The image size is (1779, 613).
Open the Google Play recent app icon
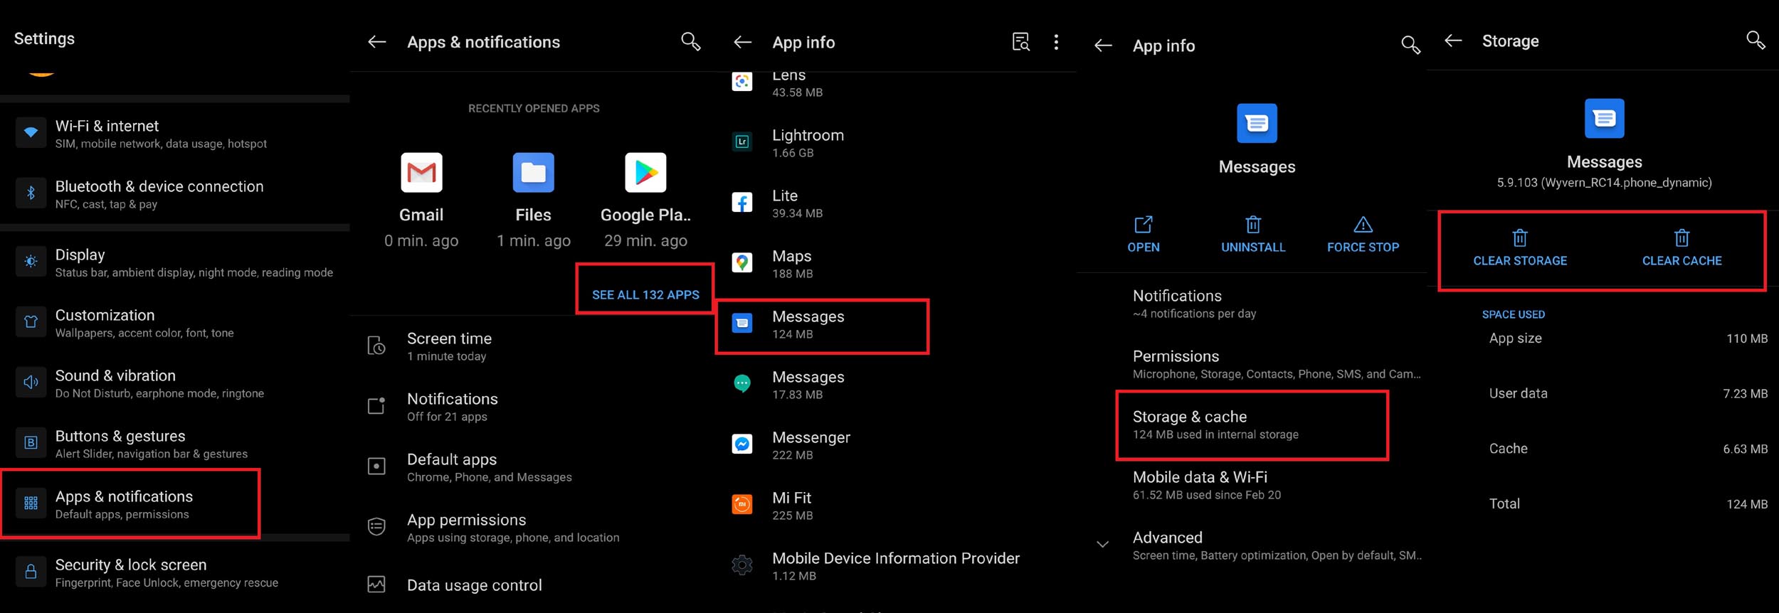point(645,172)
